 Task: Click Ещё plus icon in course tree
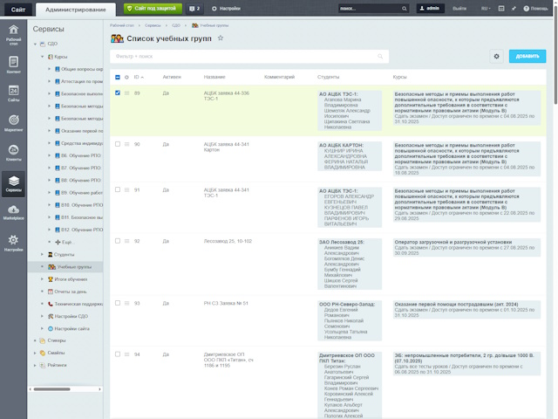point(58,242)
